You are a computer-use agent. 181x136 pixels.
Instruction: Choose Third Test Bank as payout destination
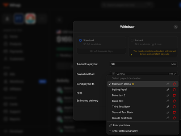click(x=143, y=107)
